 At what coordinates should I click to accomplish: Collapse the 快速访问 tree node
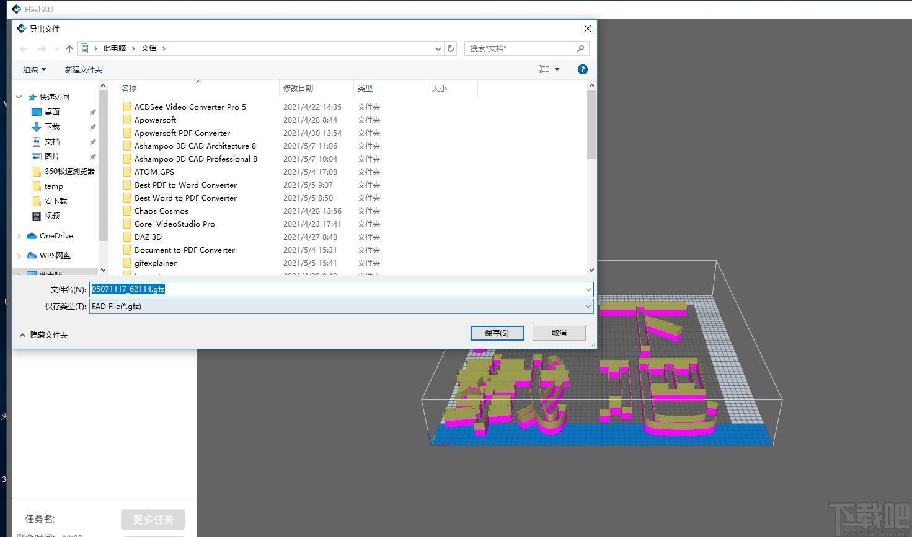[x=19, y=97]
